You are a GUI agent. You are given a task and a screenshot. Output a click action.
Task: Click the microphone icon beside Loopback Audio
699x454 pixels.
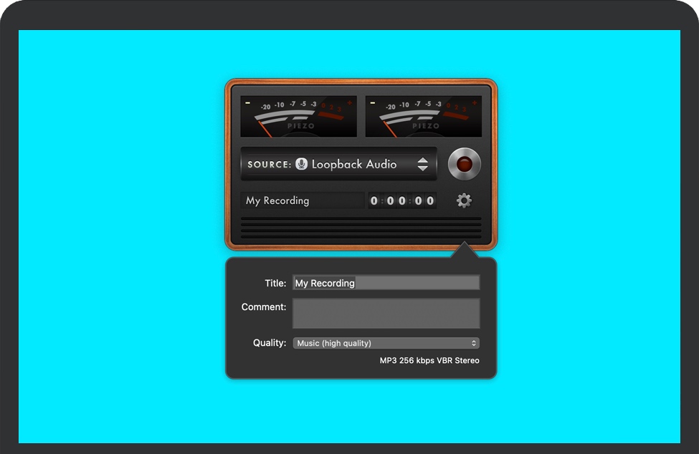point(302,164)
